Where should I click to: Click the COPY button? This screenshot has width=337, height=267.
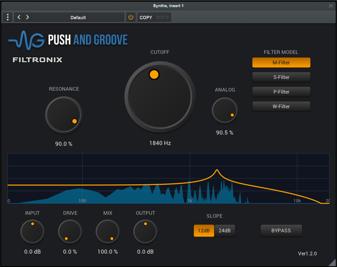click(146, 18)
